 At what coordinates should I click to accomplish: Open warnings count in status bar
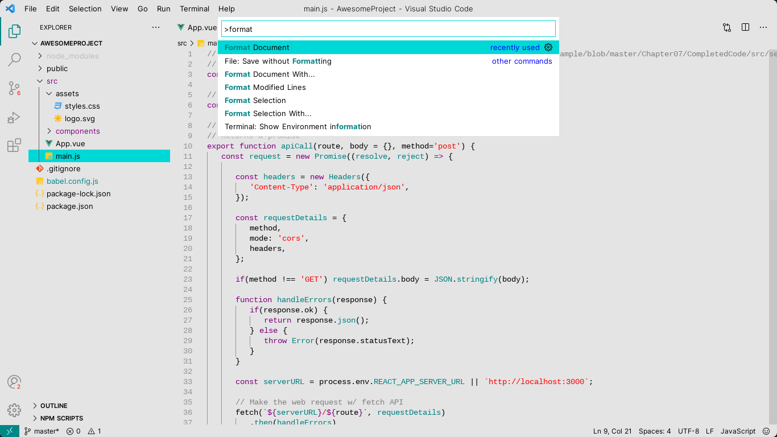pyautogui.click(x=95, y=431)
